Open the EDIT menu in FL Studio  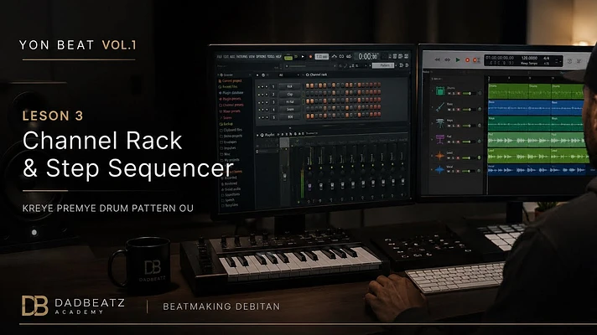(226, 57)
